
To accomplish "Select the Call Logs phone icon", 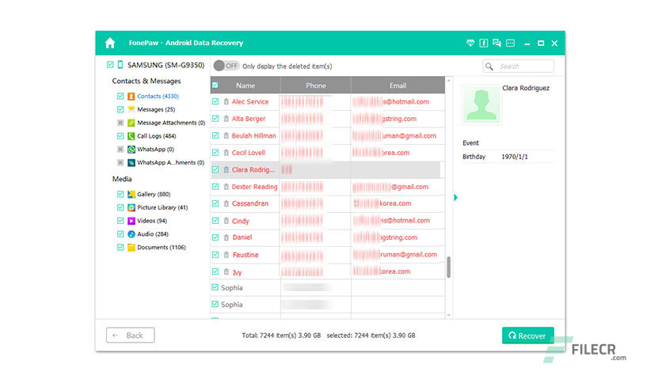I will pos(131,136).
